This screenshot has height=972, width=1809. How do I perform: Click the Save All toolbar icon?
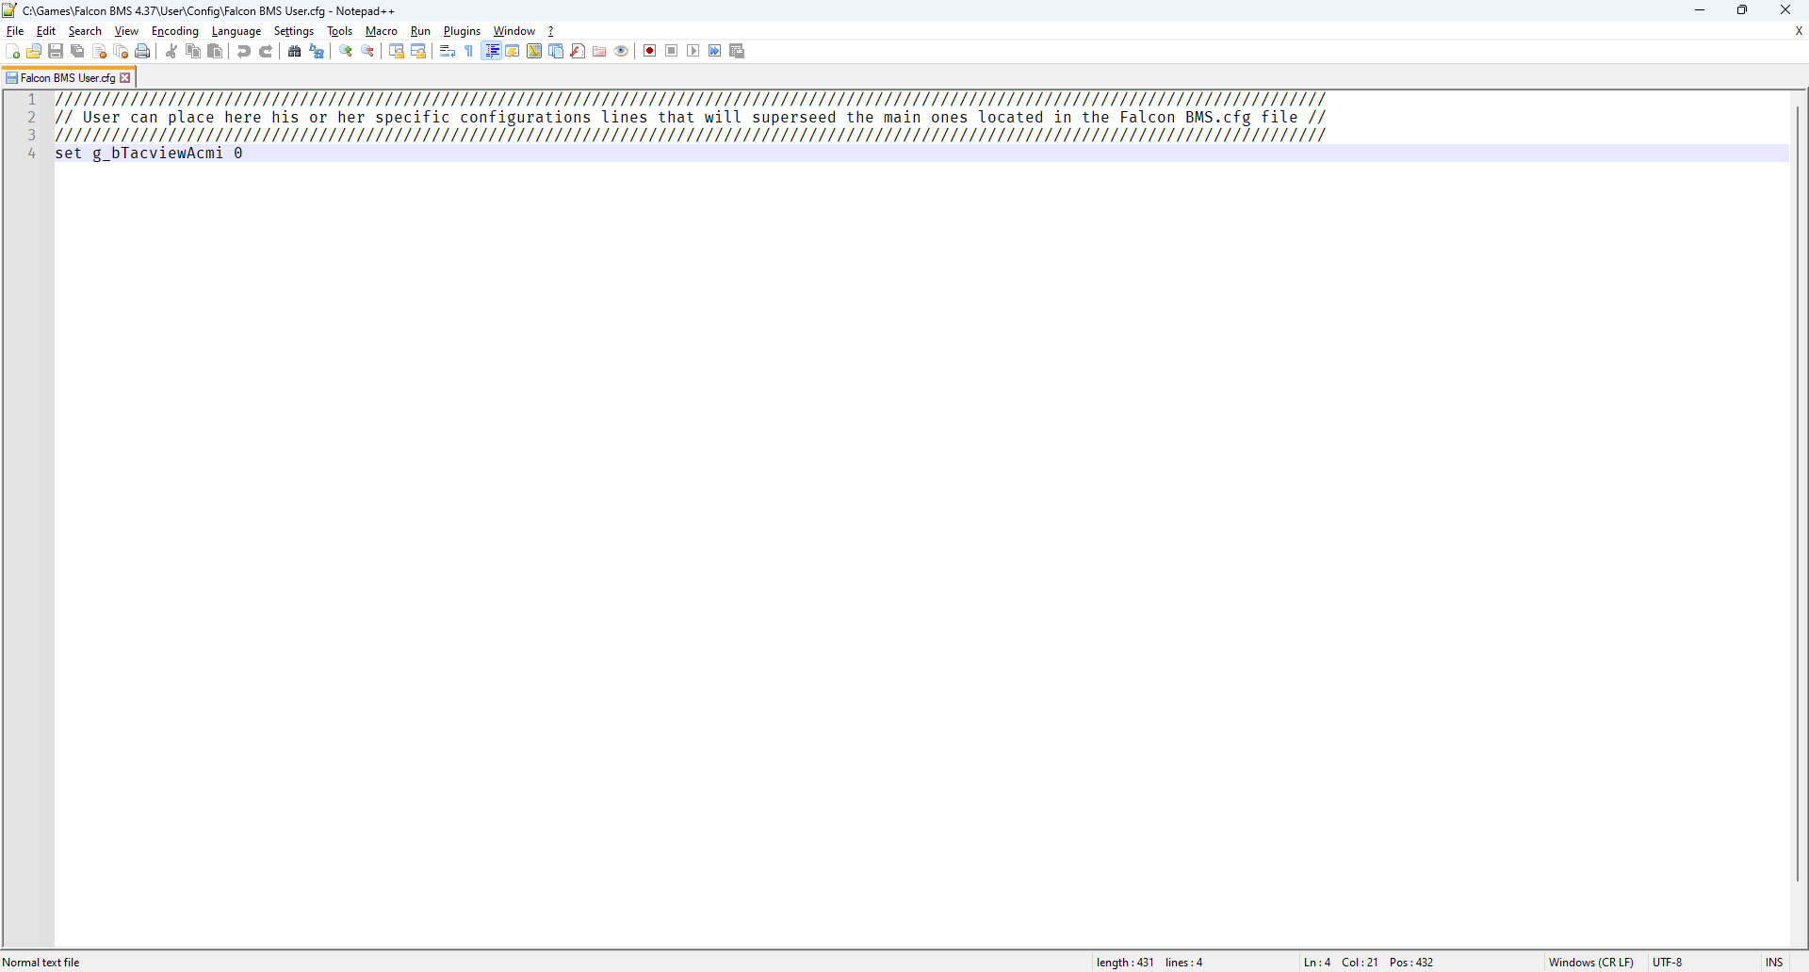pyautogui.click(x=77, y=52)
